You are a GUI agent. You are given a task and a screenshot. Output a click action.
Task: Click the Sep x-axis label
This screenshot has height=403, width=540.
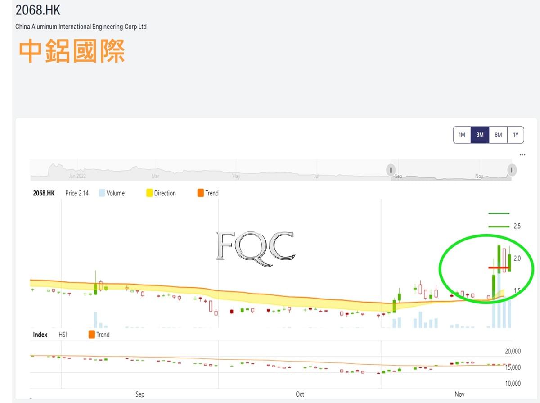[x=140, y=394]
